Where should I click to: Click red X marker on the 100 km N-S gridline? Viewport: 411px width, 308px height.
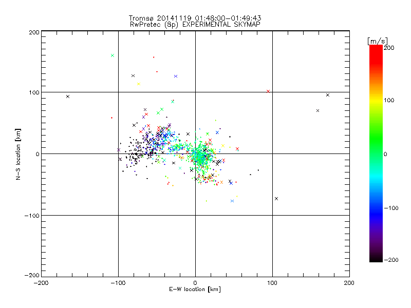click(268, 91)
